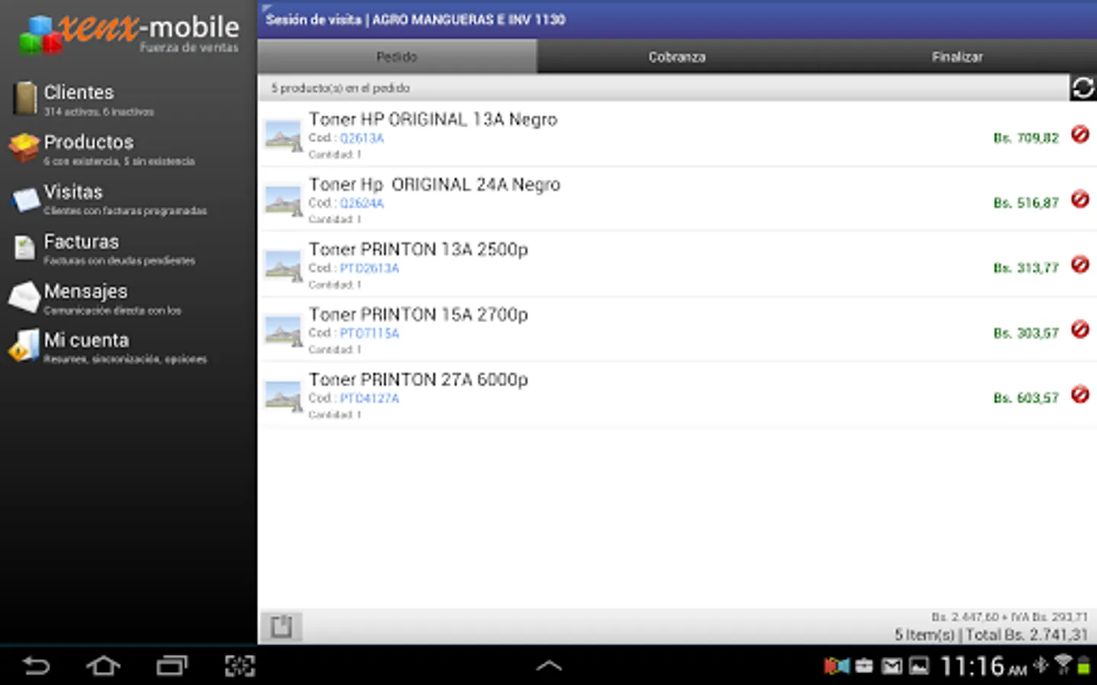Click product code Q2624A

point(361,203)
